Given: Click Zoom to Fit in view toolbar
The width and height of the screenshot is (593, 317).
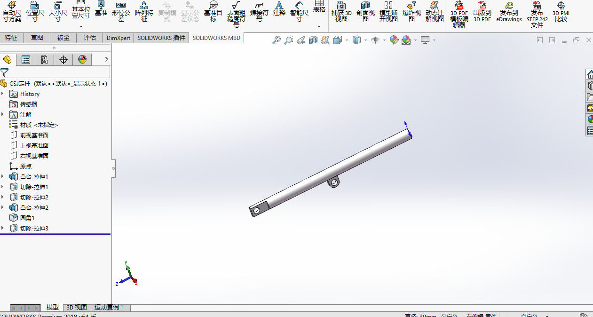Looking at the screenshot, I should (x=277, y=40).
